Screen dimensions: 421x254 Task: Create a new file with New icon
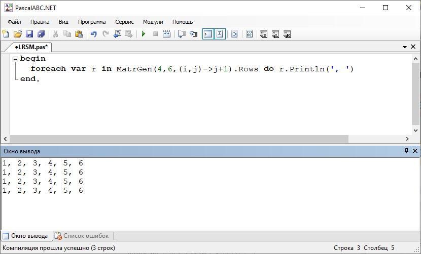click(x=6, y=34)
